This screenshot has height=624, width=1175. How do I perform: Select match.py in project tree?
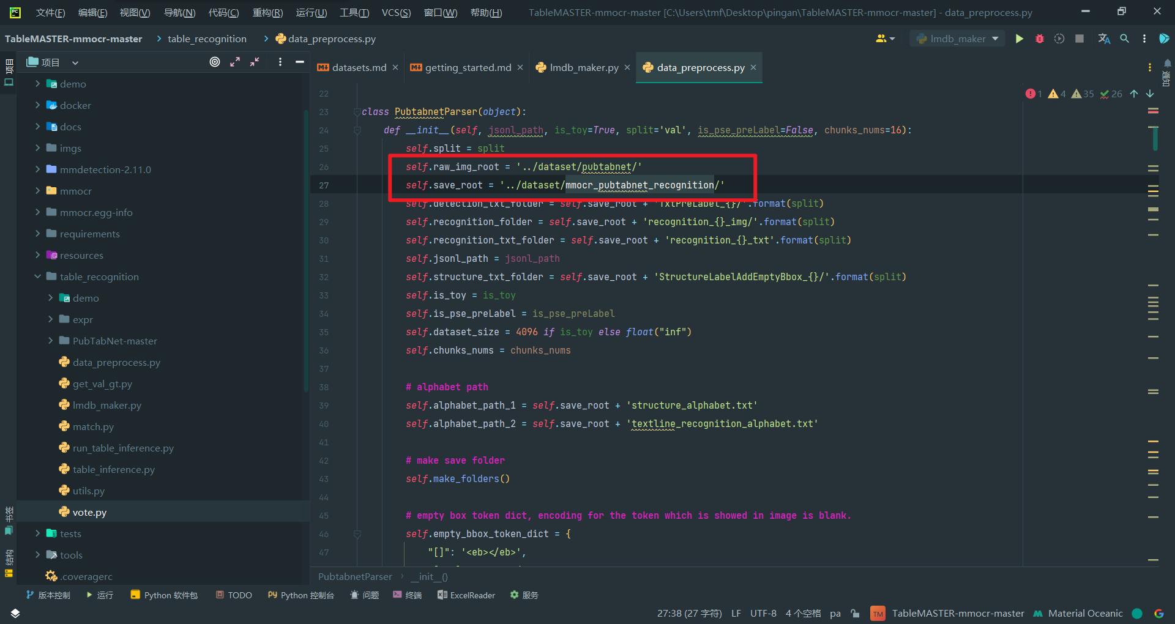click(93, 426)
